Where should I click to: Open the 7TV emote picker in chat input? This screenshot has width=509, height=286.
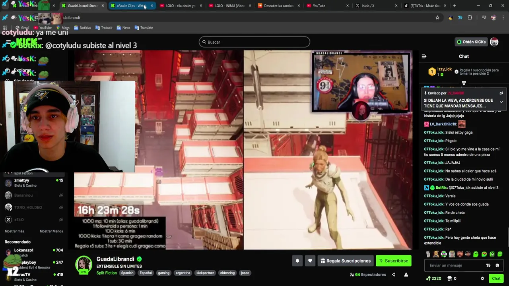coord(488,265)
